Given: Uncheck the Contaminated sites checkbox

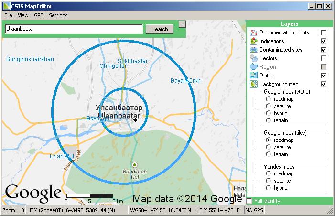Looking at the screenshot, I should coord(324,50).
